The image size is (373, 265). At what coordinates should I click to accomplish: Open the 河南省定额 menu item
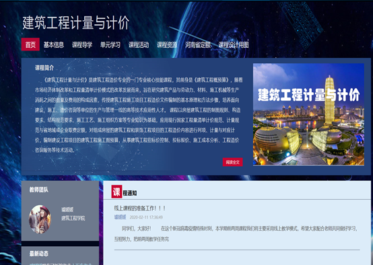pos(198,44)
